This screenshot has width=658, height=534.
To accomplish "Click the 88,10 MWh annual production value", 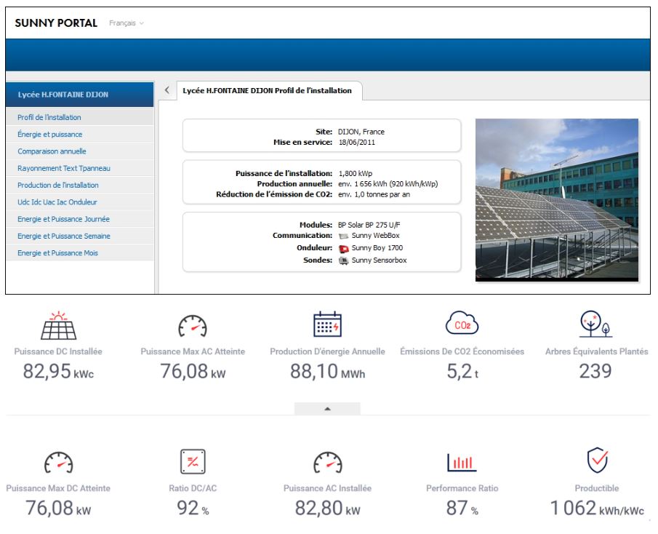I will 327,371.
